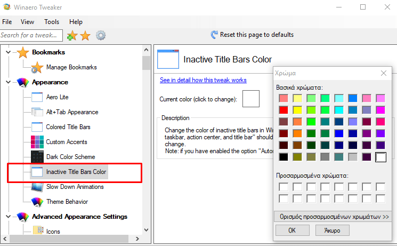Click the tree horizontal scrollbar right arrow
Viewport: 397px width, 246px height.
coord(137,239)
